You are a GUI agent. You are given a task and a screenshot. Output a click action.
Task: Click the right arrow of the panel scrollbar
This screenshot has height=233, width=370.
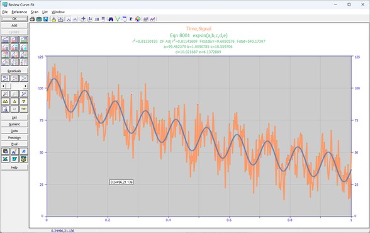click(x=25, y=86)
